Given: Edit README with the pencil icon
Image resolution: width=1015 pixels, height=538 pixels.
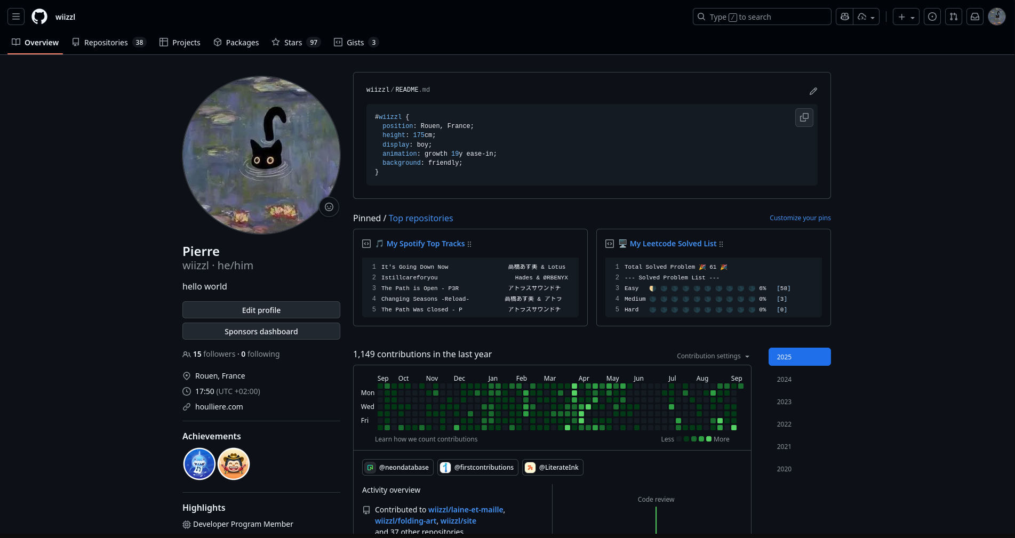Looking at the screenshot, I should click(x=813, y=91).
